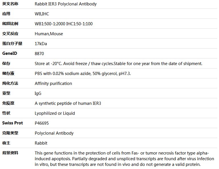Click the host value "Rabbit"
219x169 pixels.
pyautogui.click(x=41, y=143)
